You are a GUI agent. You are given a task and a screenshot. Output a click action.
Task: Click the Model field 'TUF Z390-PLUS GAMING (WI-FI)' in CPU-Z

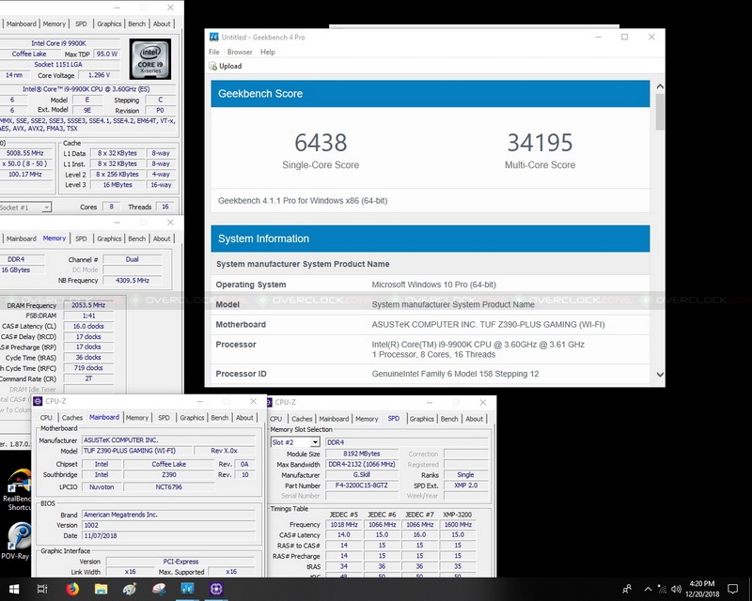(137, 451)
